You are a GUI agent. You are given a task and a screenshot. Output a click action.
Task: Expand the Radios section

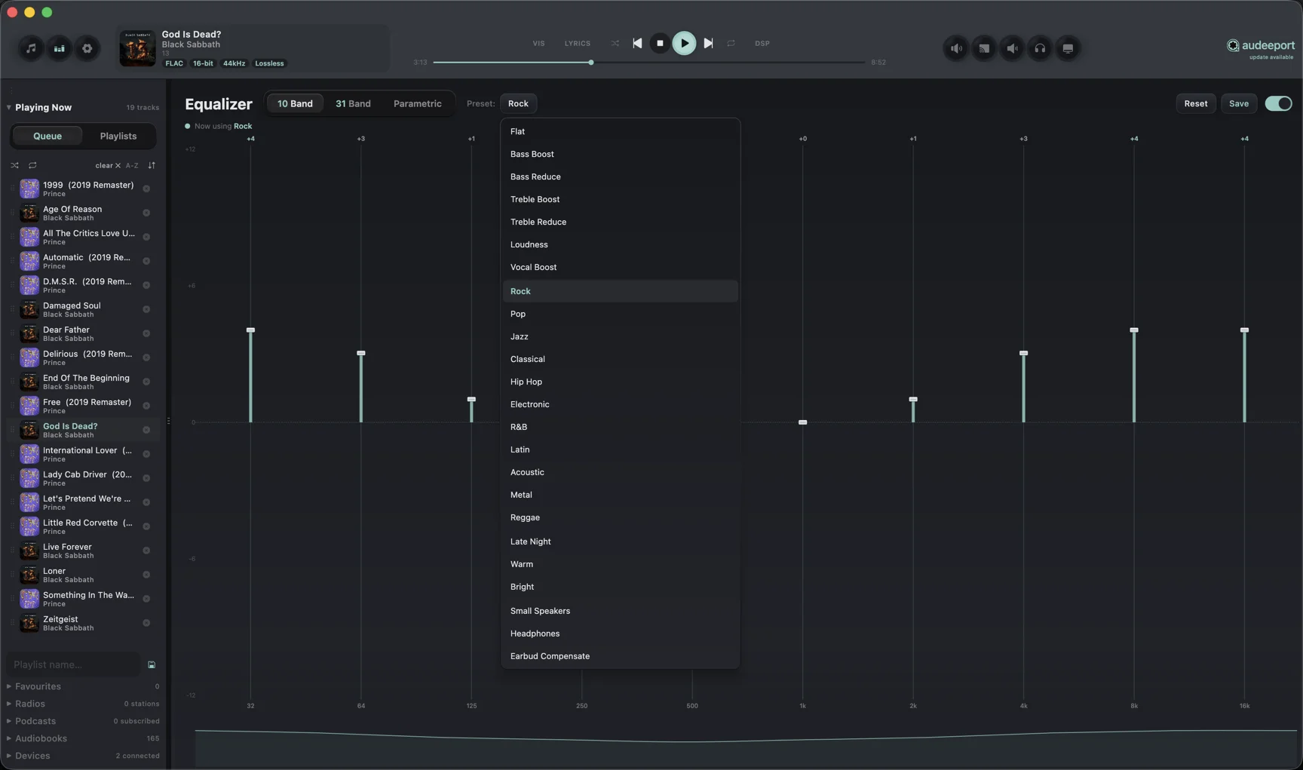click(x=9, y=704)
